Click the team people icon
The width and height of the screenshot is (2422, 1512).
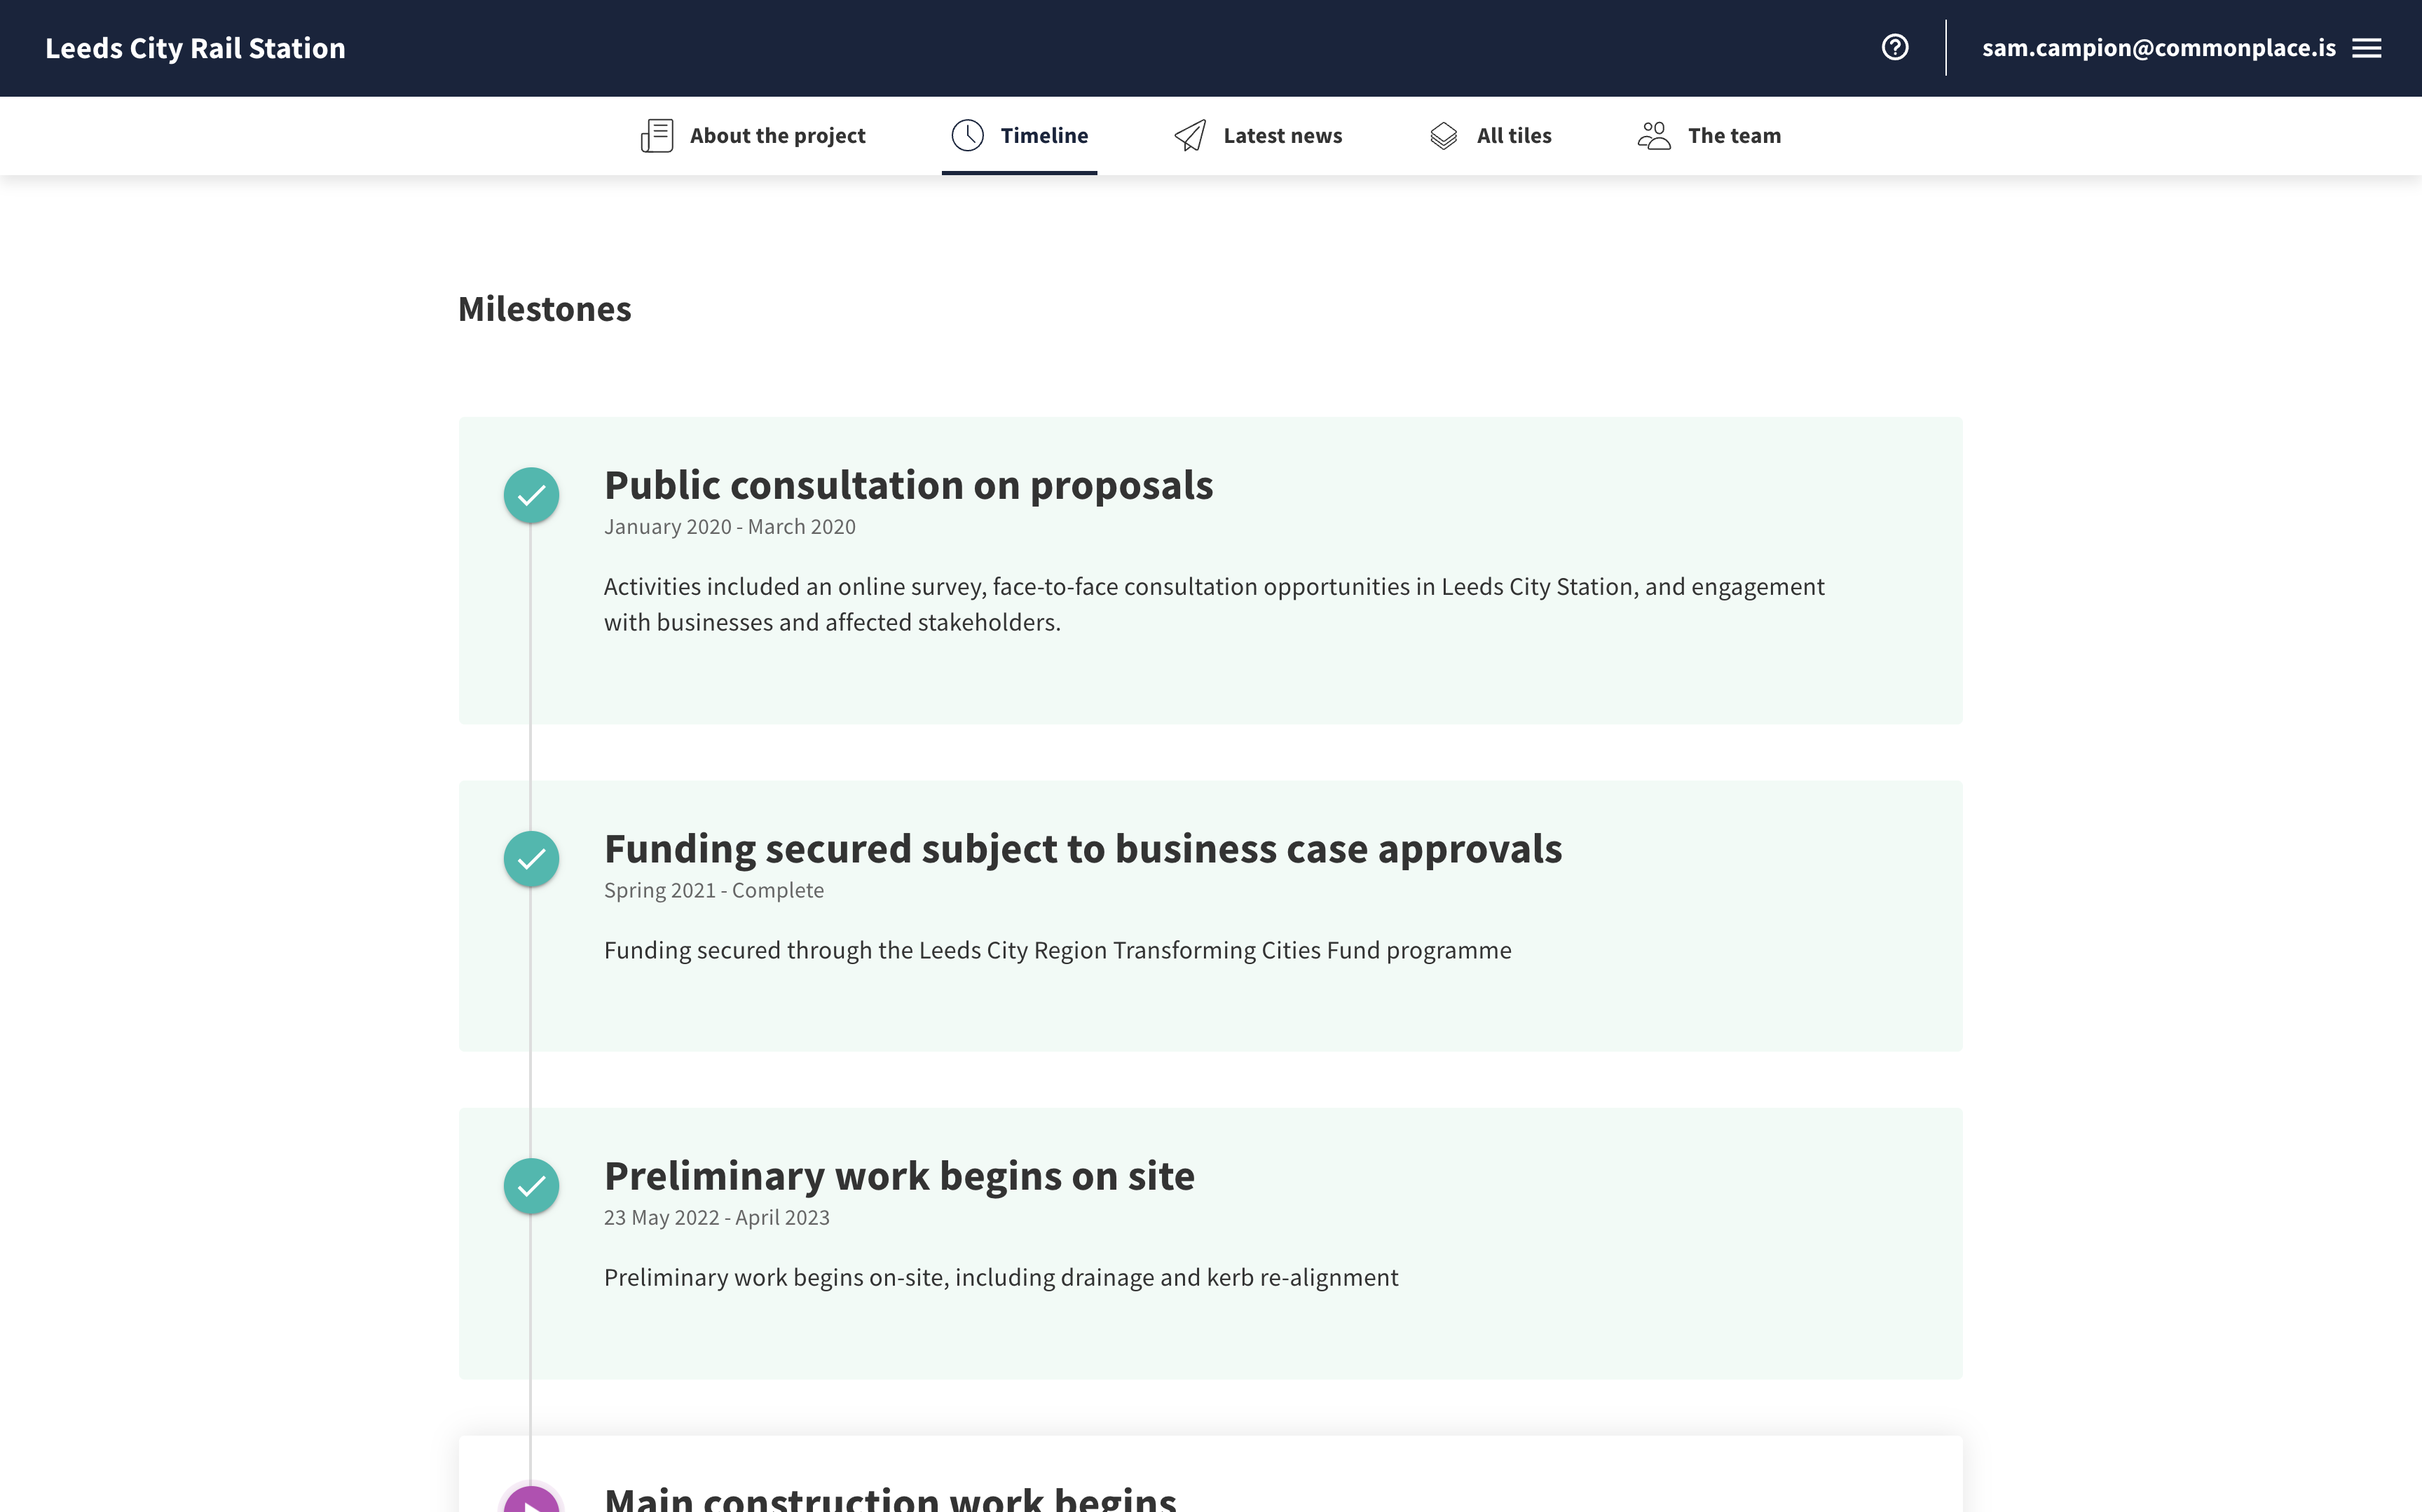[x=1654, y=136]
